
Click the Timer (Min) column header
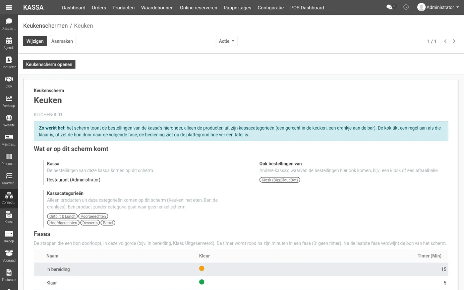click(429, 256)
